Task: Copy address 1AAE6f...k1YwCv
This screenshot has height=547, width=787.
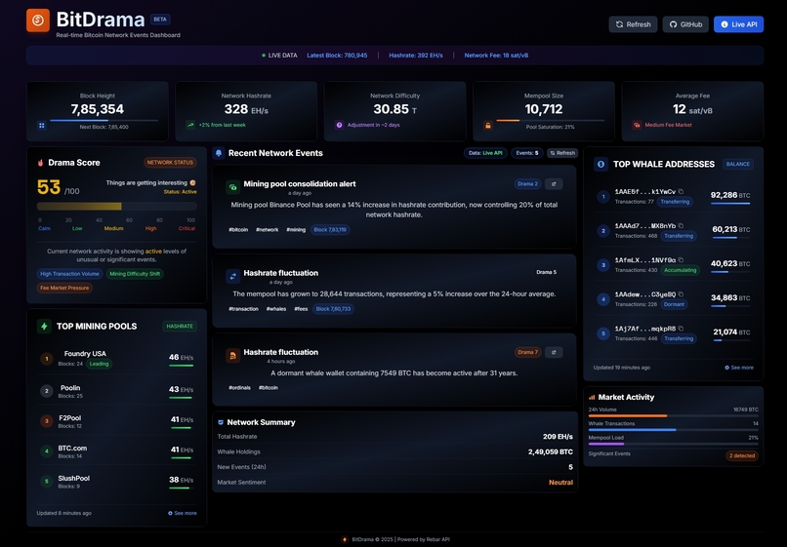Action: [681, 191]
